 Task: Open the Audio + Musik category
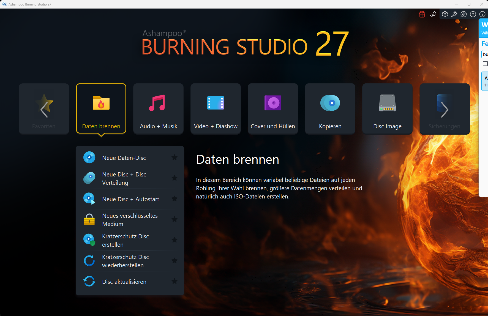(x=158, y=108)
